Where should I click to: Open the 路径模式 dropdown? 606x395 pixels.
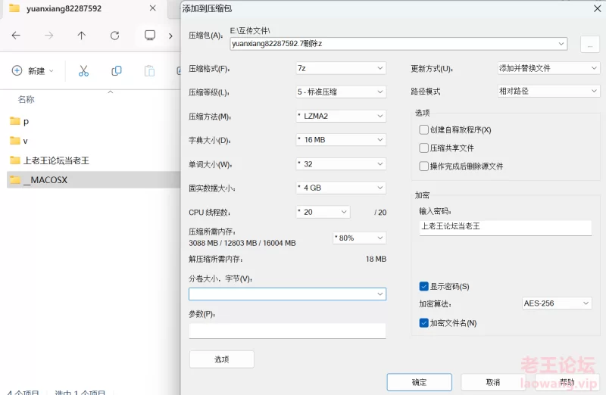(x=548, y=91)
